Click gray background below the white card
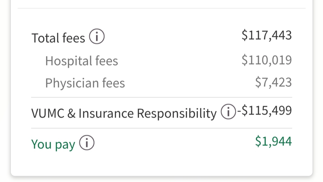The image size is (323, 182). click(161, 179)
